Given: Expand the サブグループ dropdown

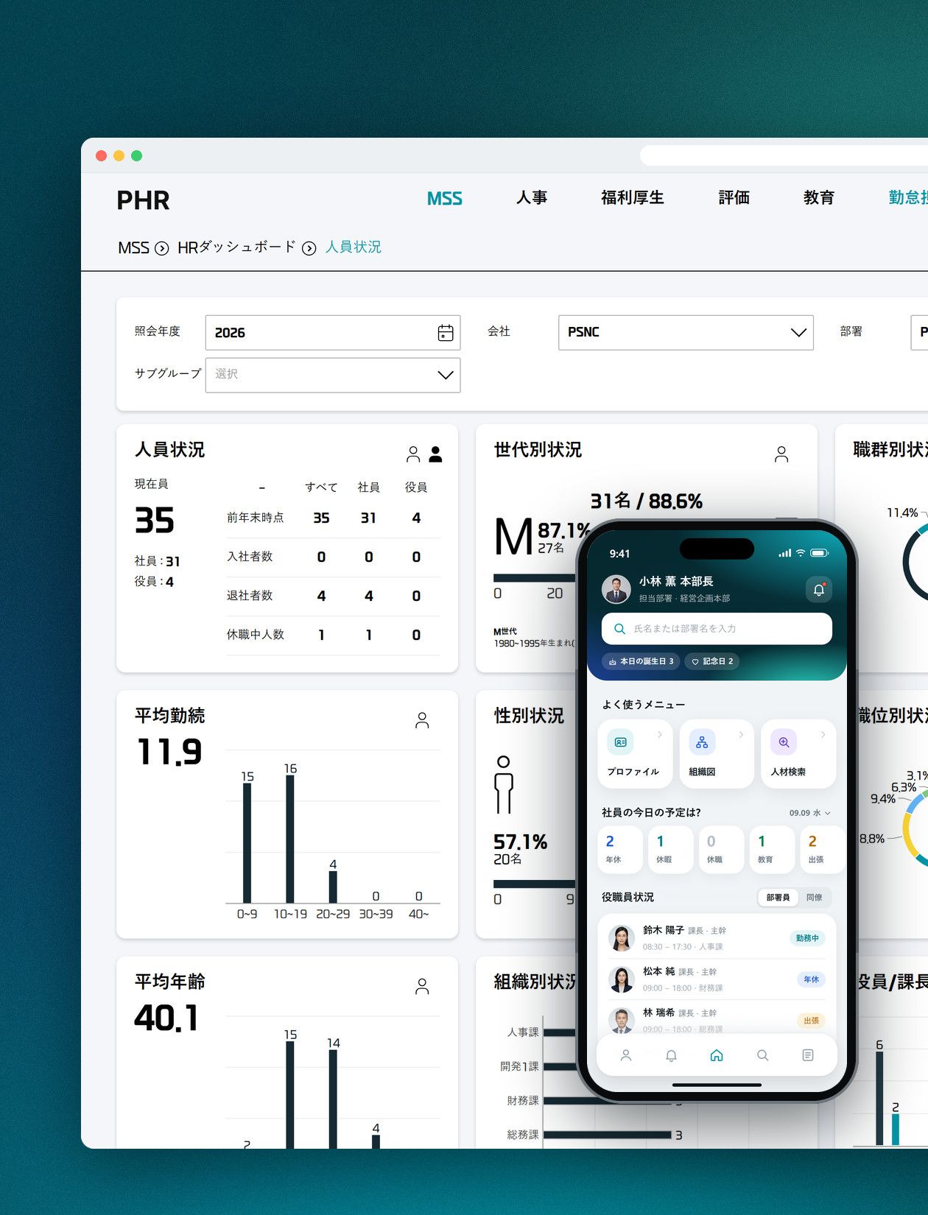Looking at the screenshot, I should coord(333,375).
